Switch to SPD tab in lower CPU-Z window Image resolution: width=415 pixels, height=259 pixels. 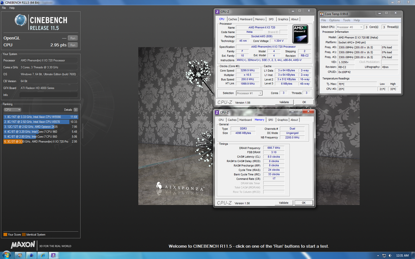coord(271,120)
